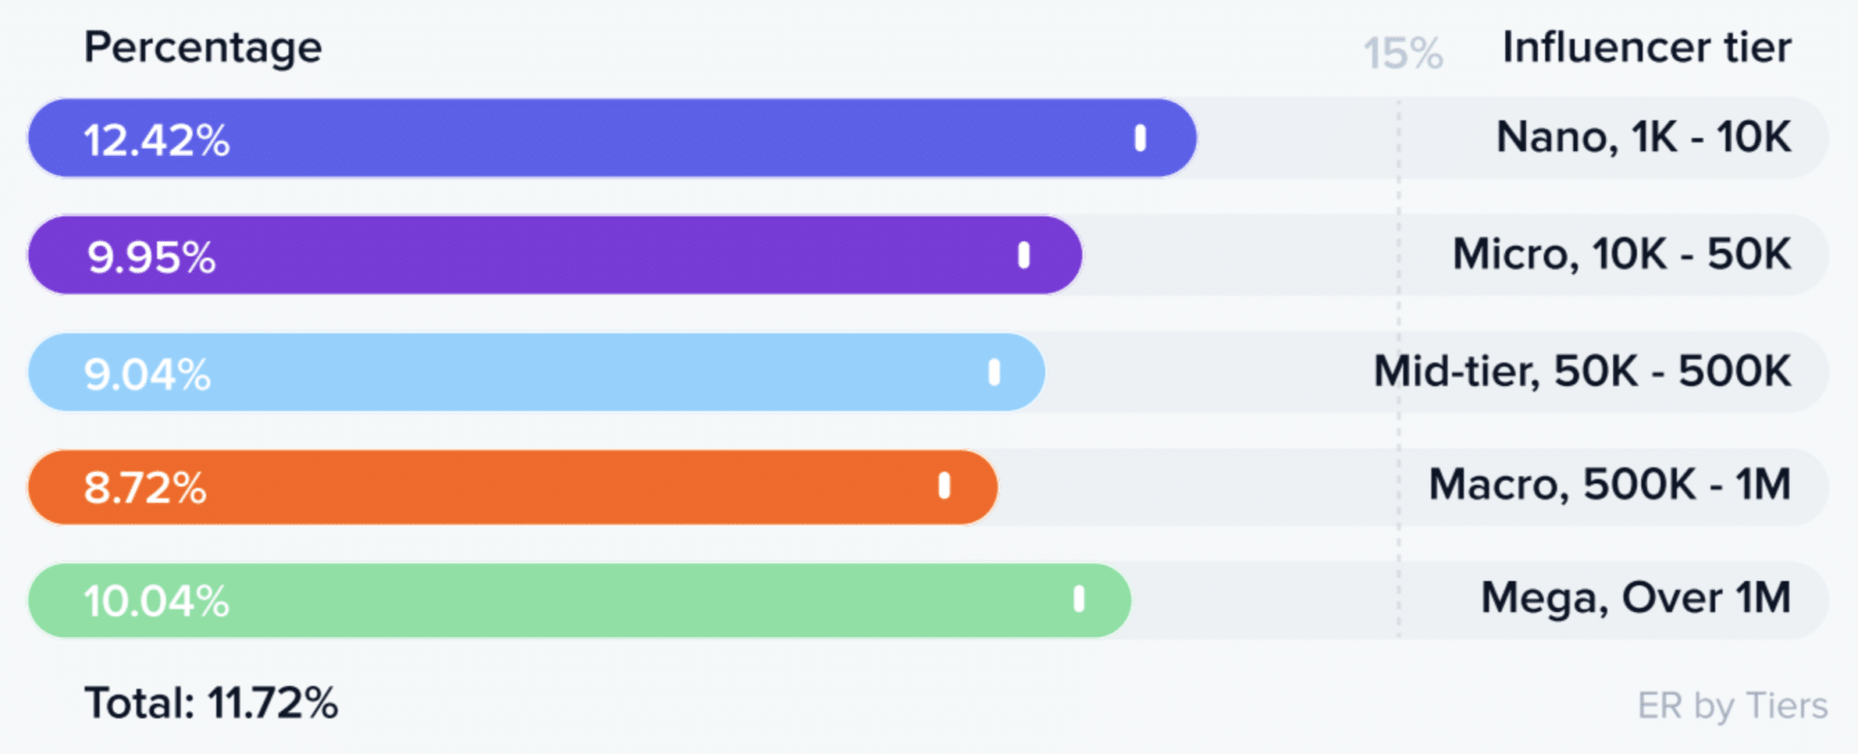Click the white handle on the Micro bar
1858x754 pixels.
click(1023, 256)
